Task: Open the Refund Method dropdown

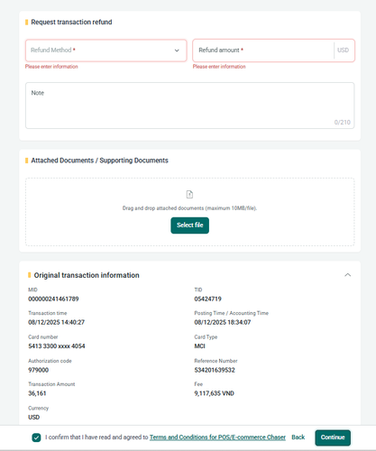Action: pos(105,51)
